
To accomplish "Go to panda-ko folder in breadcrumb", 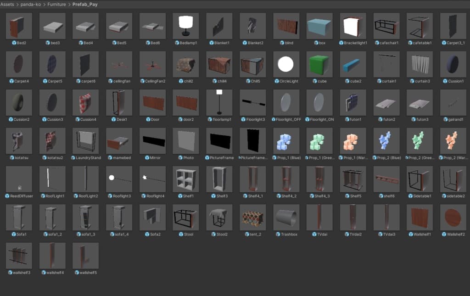I will click(x=31, y=5).
